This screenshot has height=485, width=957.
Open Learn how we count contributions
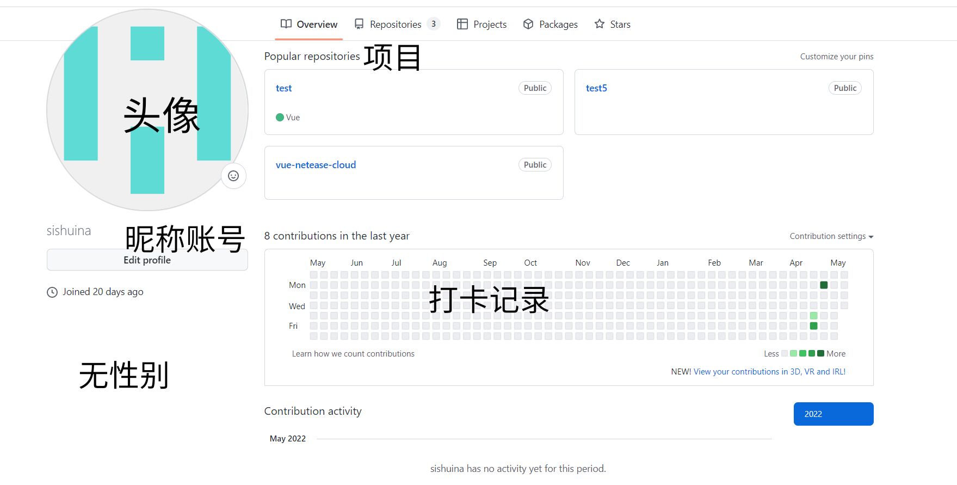[353, 354]
